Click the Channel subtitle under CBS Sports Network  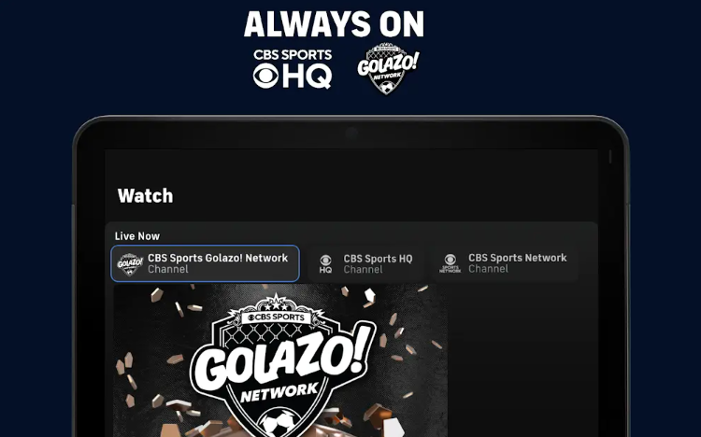click(488, 269)
